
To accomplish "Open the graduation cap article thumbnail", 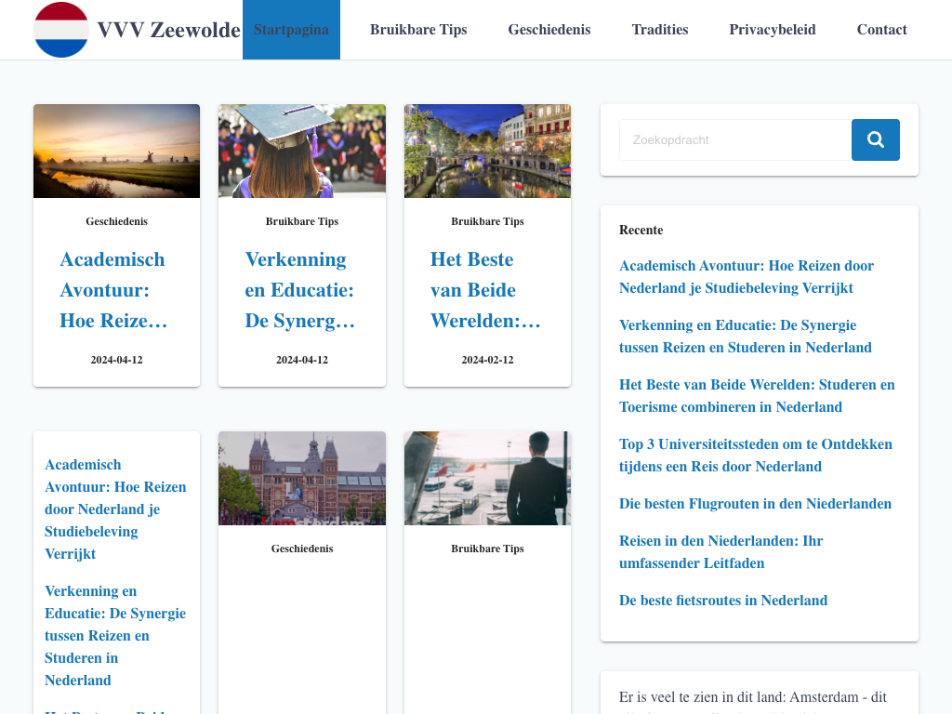I will pos(301,151).
